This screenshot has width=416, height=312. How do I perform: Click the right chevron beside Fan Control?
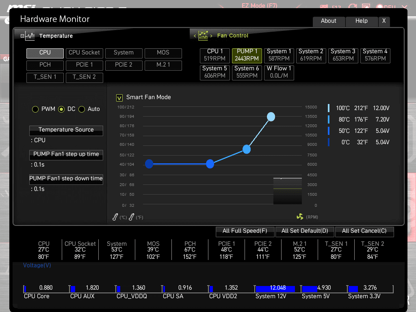[x=211, y=36]
